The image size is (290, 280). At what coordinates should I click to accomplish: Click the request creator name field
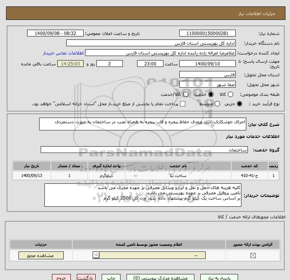coord(160,53)
